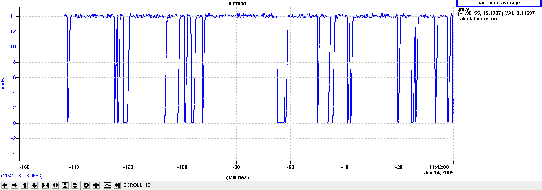Pan the graph down with the down arrow
542x190 pixels.
pos(34,185)
